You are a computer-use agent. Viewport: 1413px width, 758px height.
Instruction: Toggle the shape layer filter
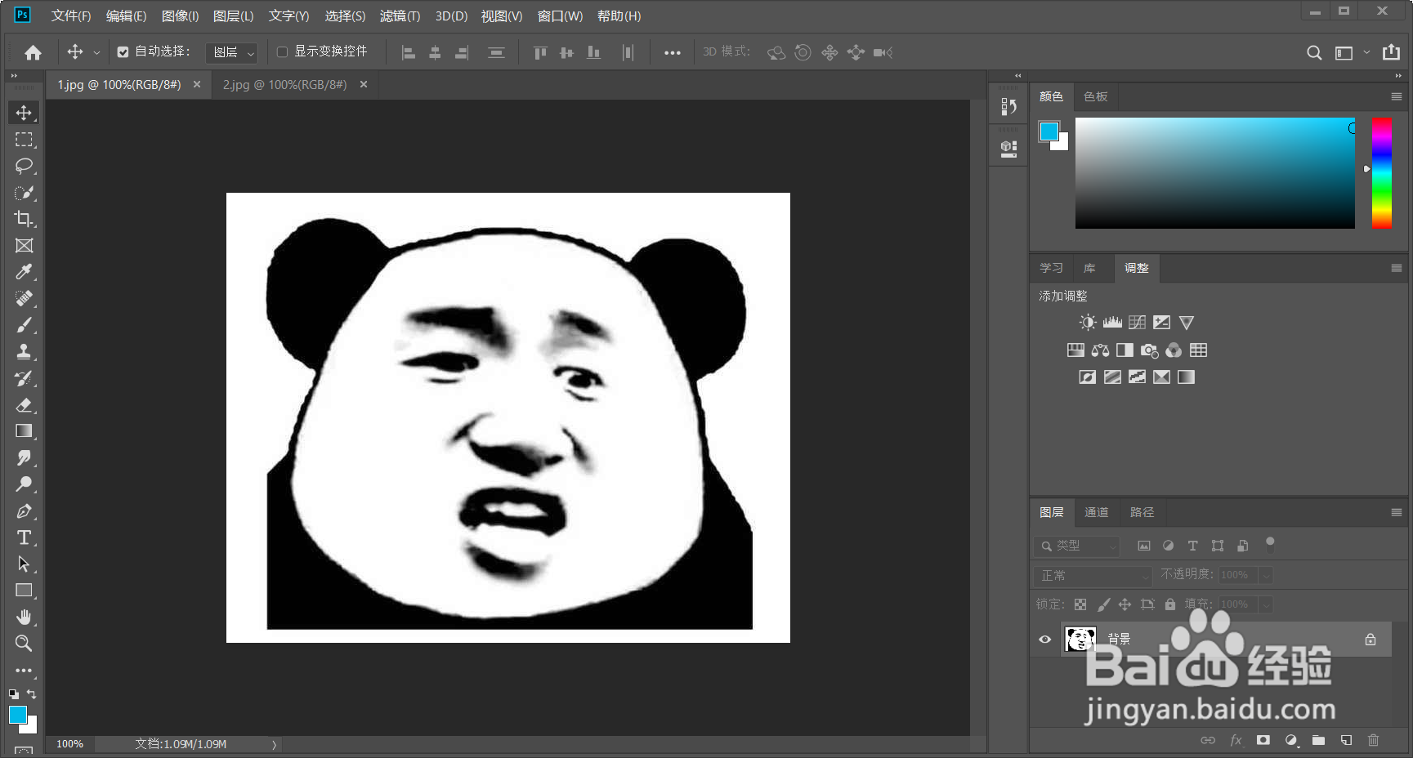[x=1218, y=546]
